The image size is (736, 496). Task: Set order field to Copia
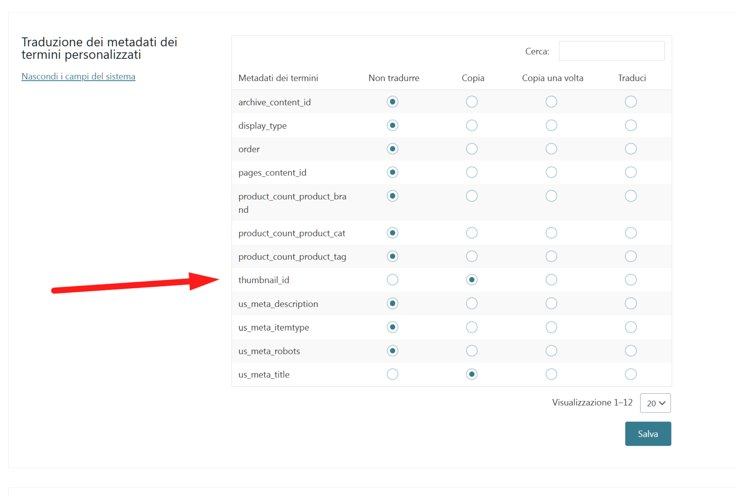pyautogui.click(x=472, y=149)
